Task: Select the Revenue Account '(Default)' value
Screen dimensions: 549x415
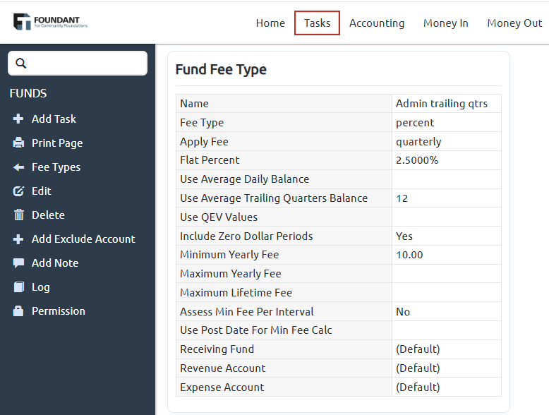Action: coord(418,368)
